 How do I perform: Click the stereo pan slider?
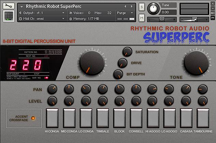click(162, 19)
